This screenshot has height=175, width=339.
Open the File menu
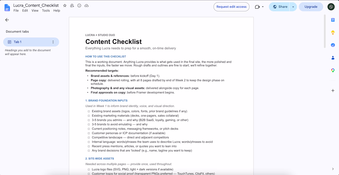click(16, 10)
